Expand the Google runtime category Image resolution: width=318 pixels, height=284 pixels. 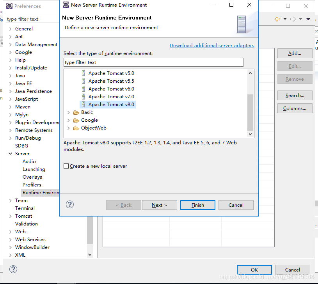pyautogui.click(x=69, y=120)
